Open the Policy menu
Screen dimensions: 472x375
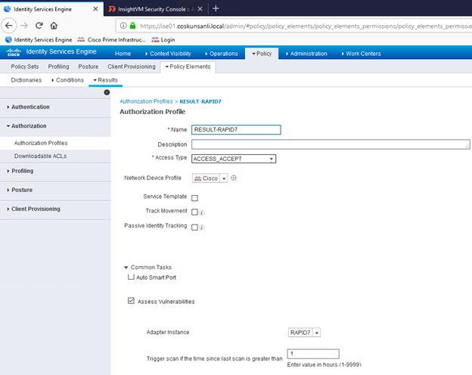[262, 54]
